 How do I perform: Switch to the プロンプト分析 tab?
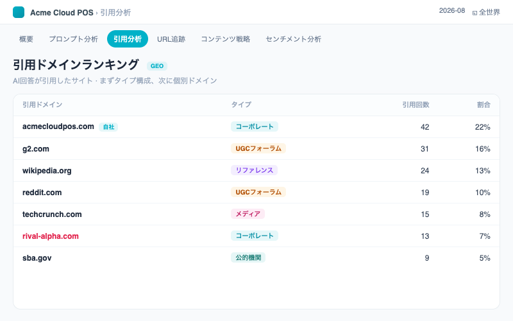(x=73, y=39)
